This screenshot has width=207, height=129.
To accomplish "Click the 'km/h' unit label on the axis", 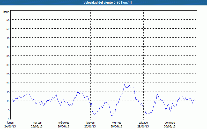I will click(6, 12).
